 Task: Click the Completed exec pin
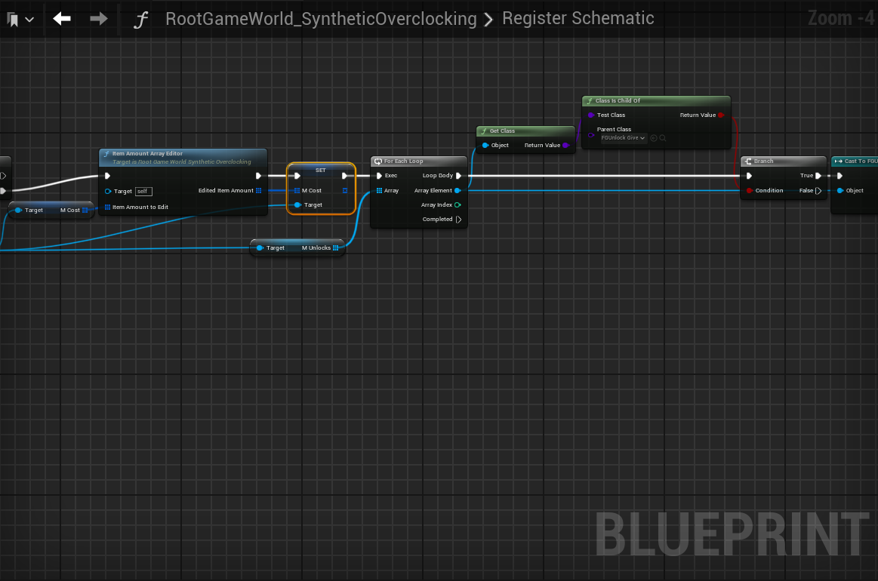[x=458, y=220]
